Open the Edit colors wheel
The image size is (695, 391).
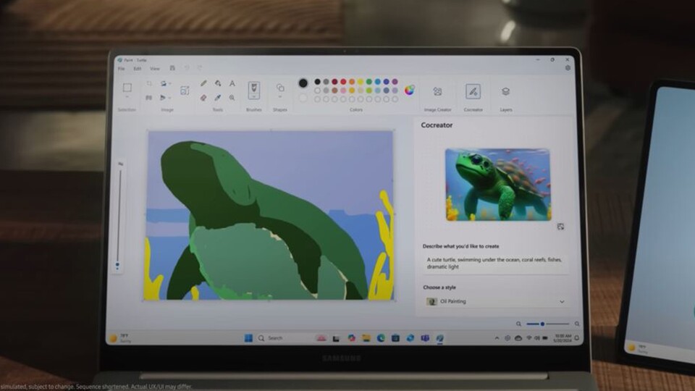click(x=410, y=91)
